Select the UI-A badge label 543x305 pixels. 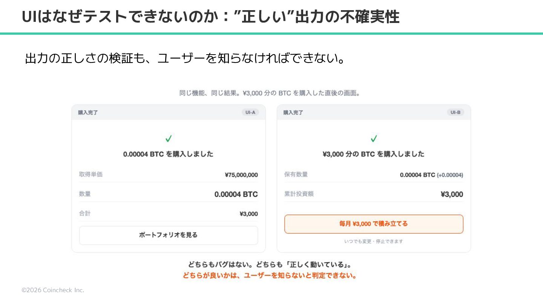pyautogui.click(x=250, y=112)
